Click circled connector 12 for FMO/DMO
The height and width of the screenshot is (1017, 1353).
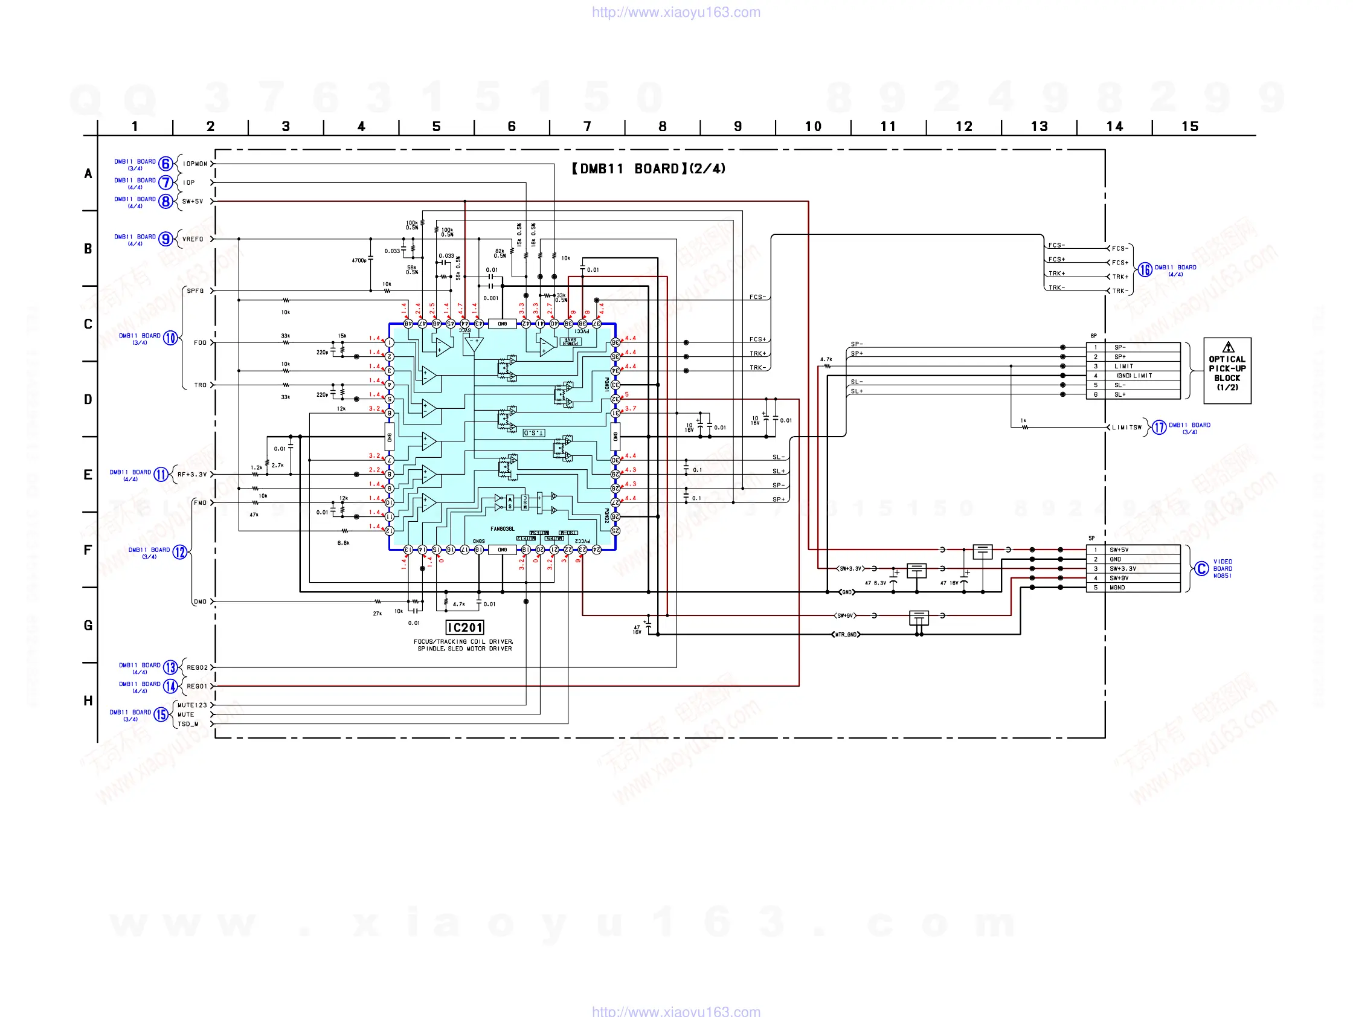coord(180,552)
